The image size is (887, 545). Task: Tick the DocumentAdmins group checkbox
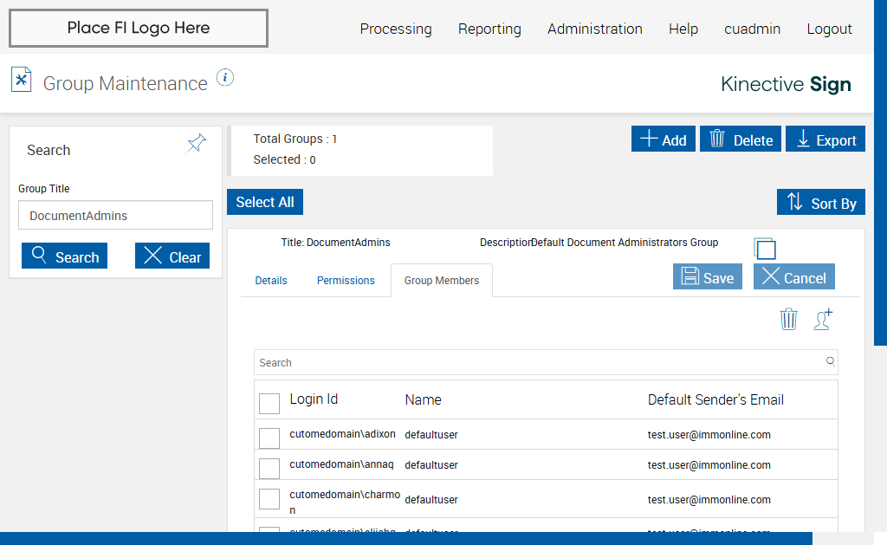(x=766, y=249)
